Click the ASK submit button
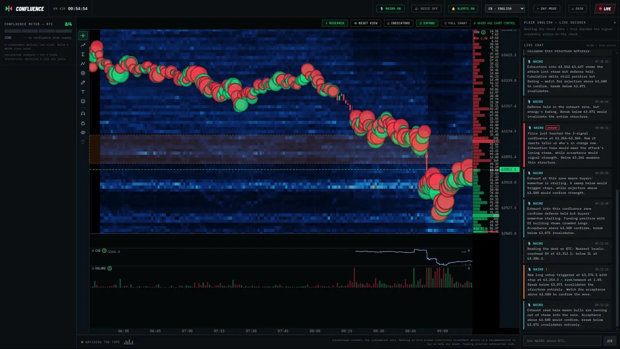This screenshot has width=620, height=349. point(609,341)
